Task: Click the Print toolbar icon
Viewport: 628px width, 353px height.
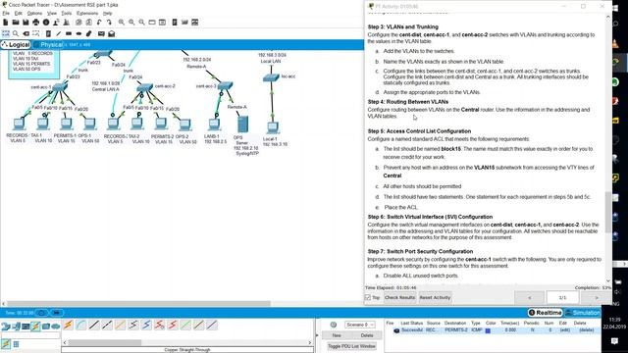Action: pos(36,23)
